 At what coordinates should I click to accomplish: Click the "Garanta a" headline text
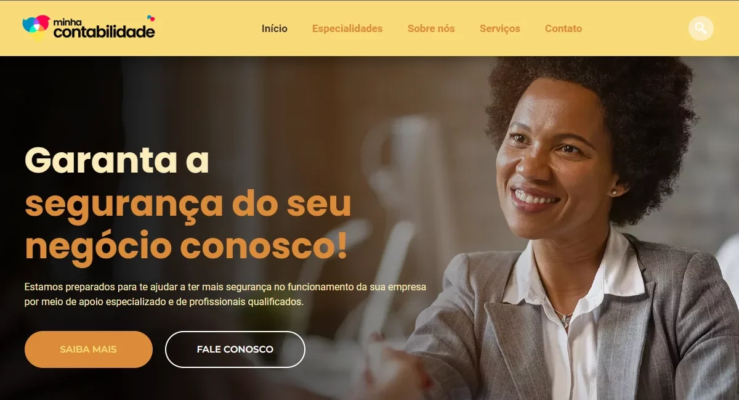pos(117,160)
